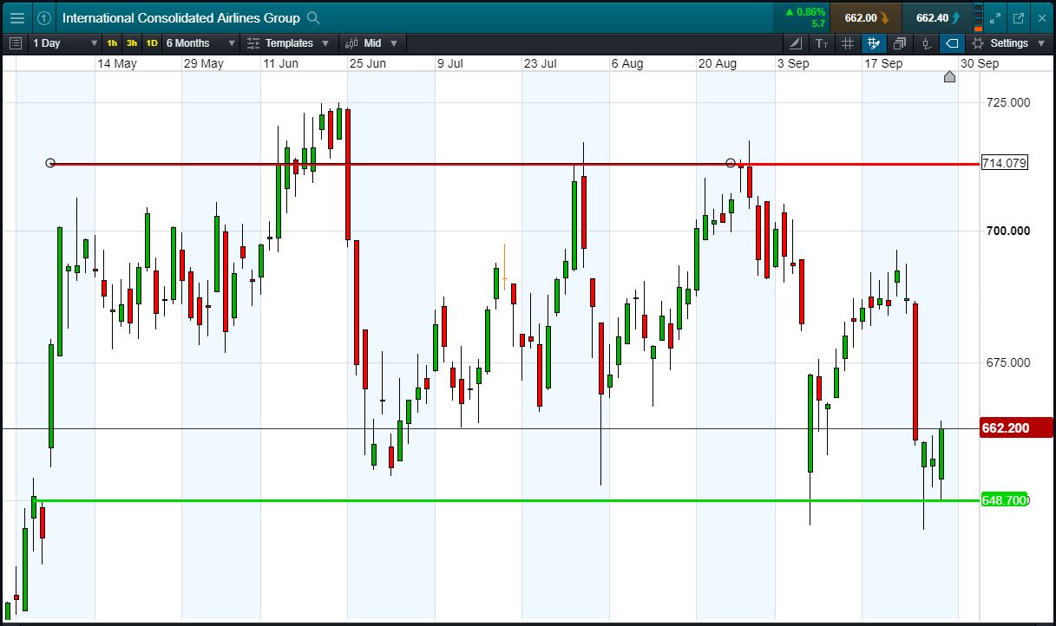Open the chart list panel icon
This screenshot has width=1056, height=626.
tap(16, 42)
